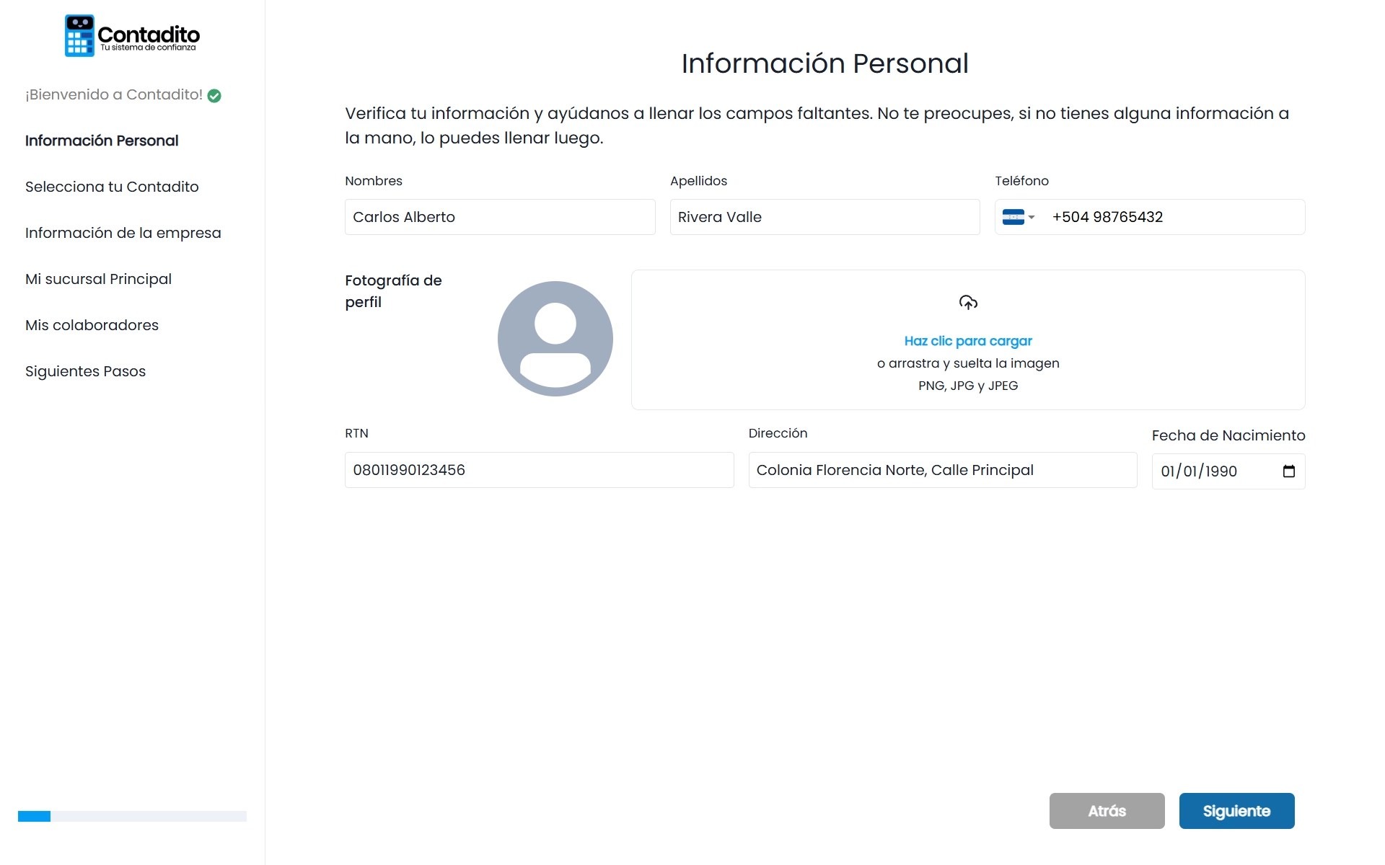Click the 'Dirección' field label
The image size is (1385, 865).
(x=778, y=433)
